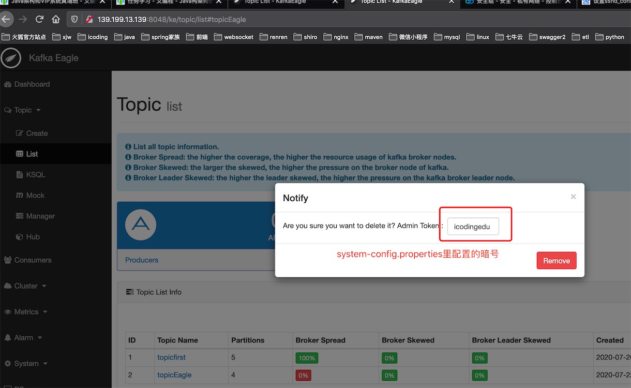Click the ID column header

coord(132,340)
